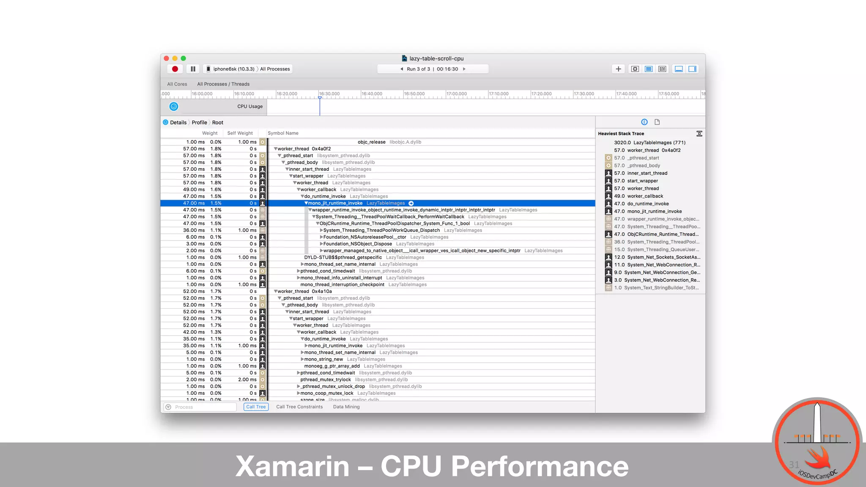This screenshot has width=866, height=487.
Task: Toggle the bottom detail pane visibility
Action: tap(679, 69)
